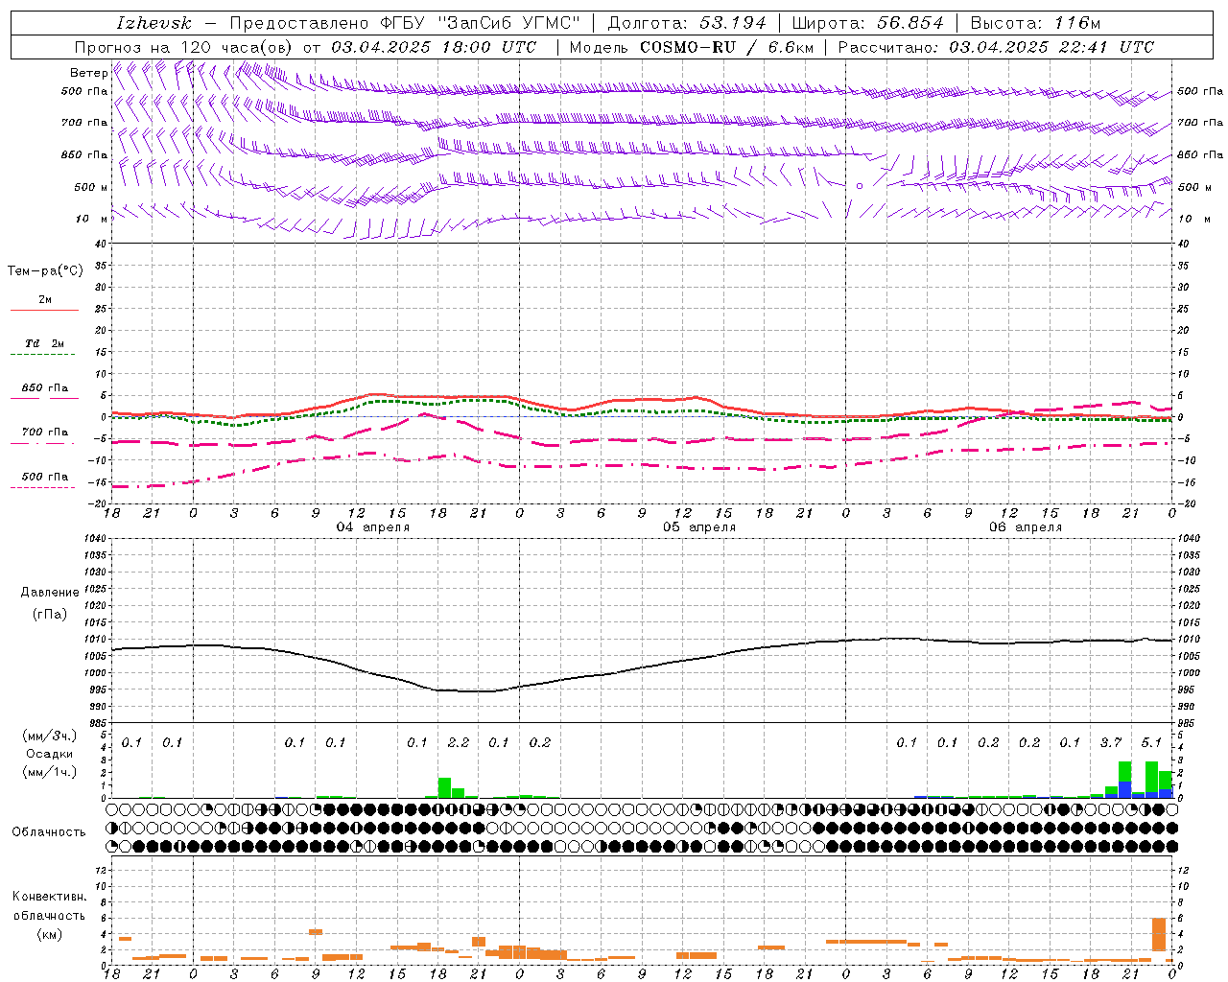1228x982 pixels.
Task: Click the Облачность cloud cover label
Action: 49,832
